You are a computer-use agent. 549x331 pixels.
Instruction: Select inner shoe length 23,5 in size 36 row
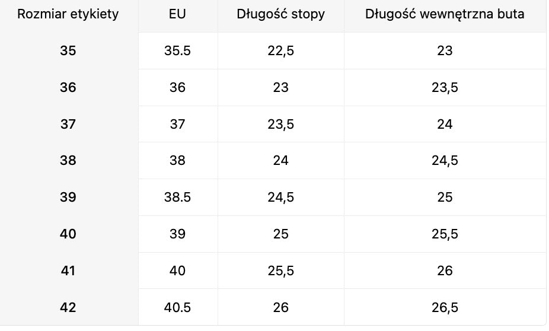[x=445, y=88]
